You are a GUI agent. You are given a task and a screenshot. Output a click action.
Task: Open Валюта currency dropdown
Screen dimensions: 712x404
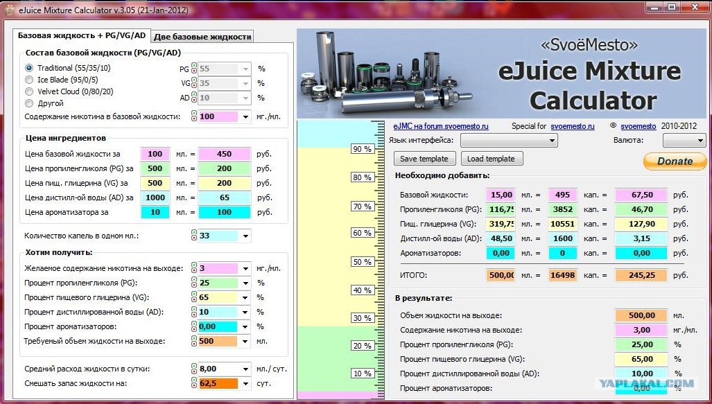(x=684, y=140)
